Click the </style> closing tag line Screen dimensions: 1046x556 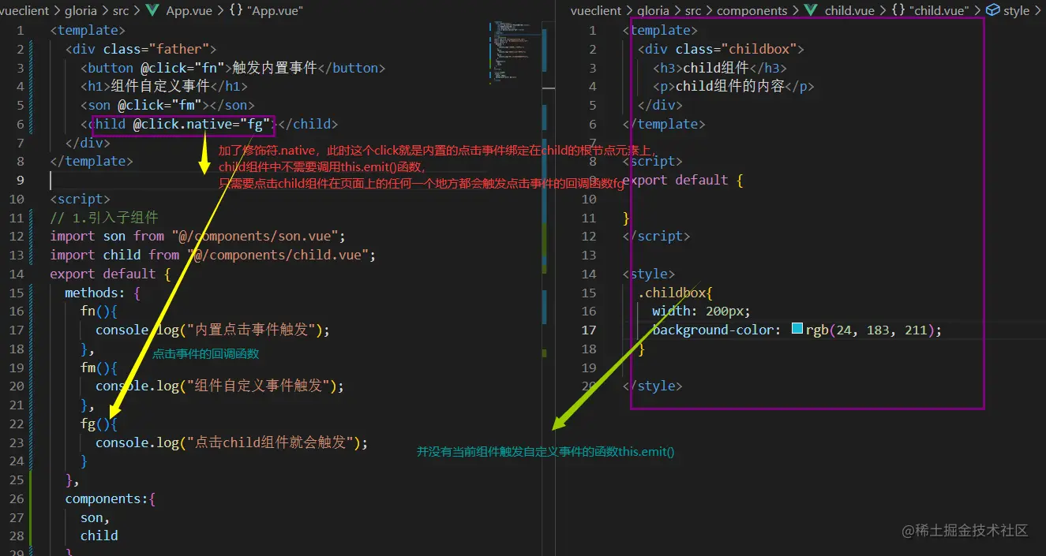(652, 386)
